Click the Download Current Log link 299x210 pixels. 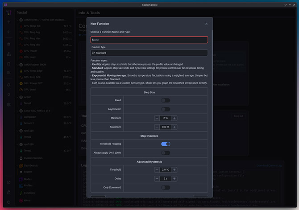[x=269, y=165]
